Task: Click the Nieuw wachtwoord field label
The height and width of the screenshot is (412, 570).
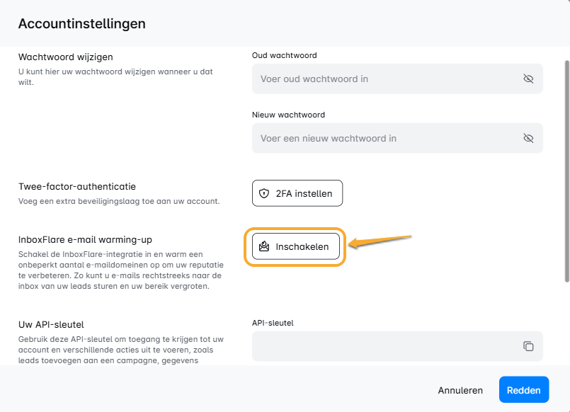Action: (x=289, y=115)
